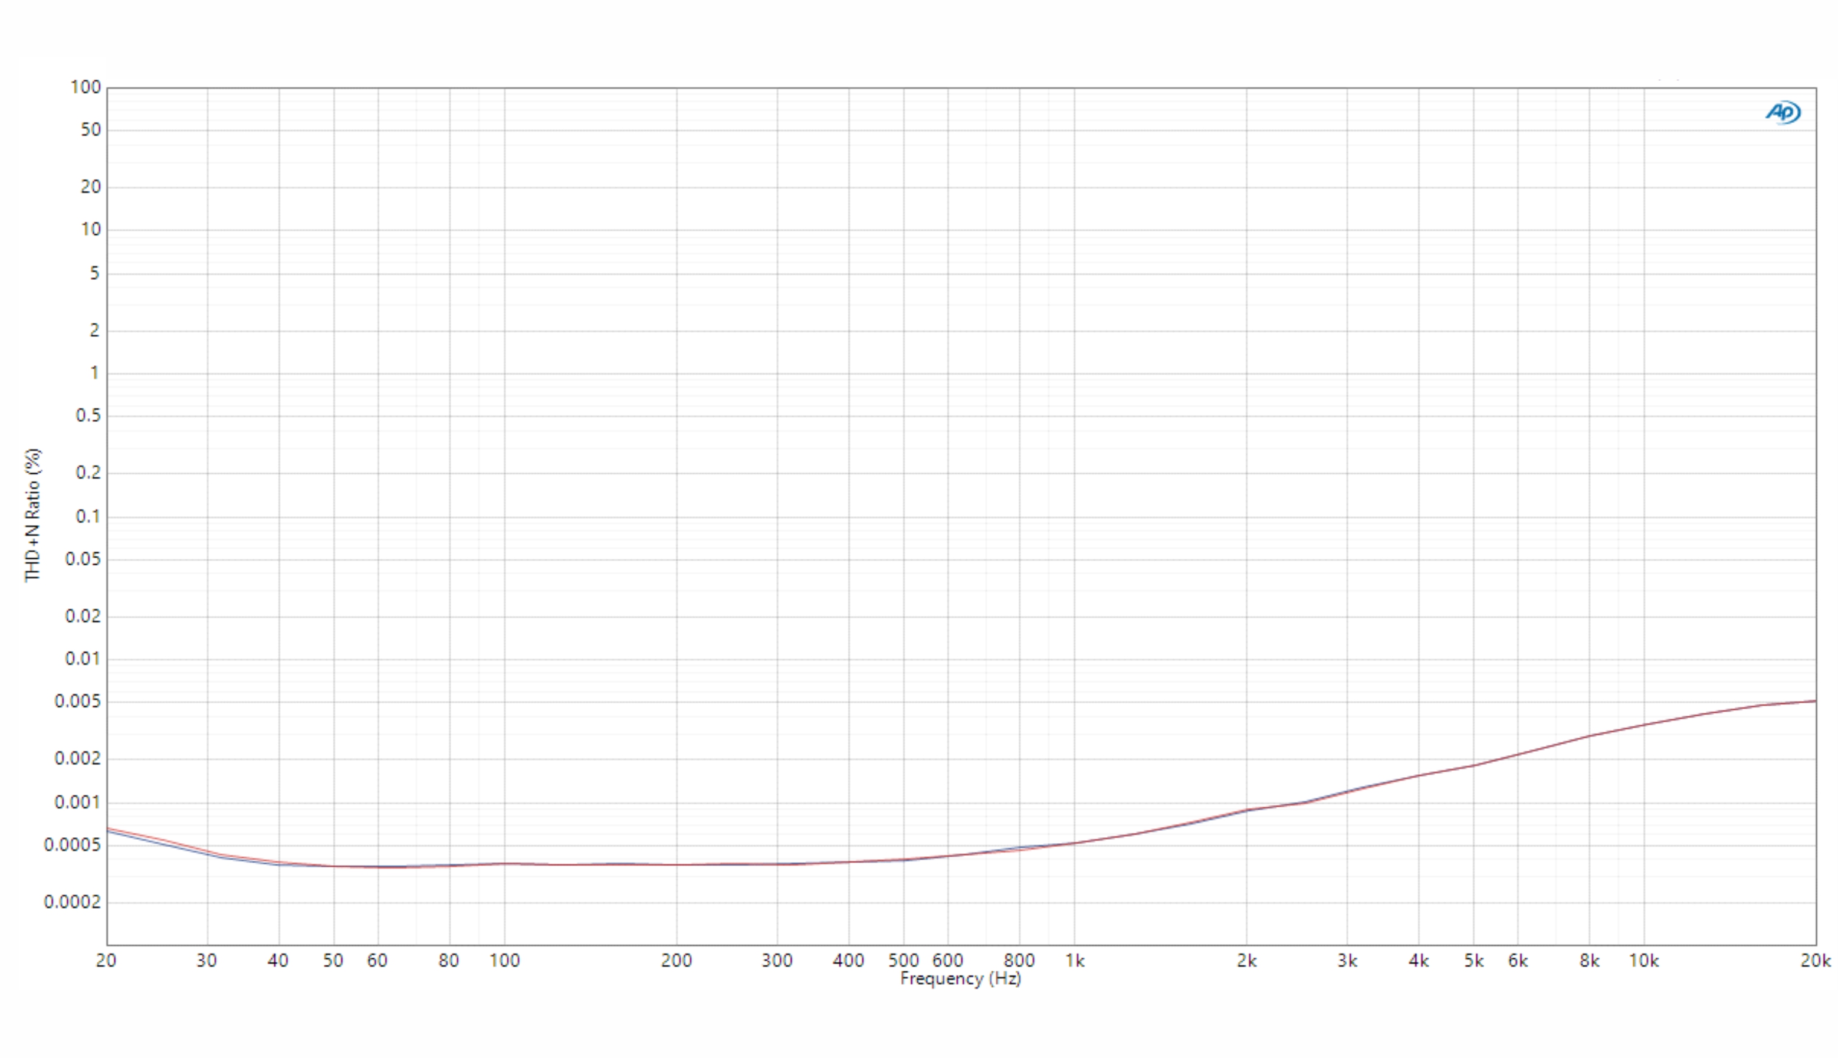Image resolution: width=1838 pixels, height=1058 pixels.
Task: Click the '20' label on the THD+N axis
Action: (x=91, y=188)
